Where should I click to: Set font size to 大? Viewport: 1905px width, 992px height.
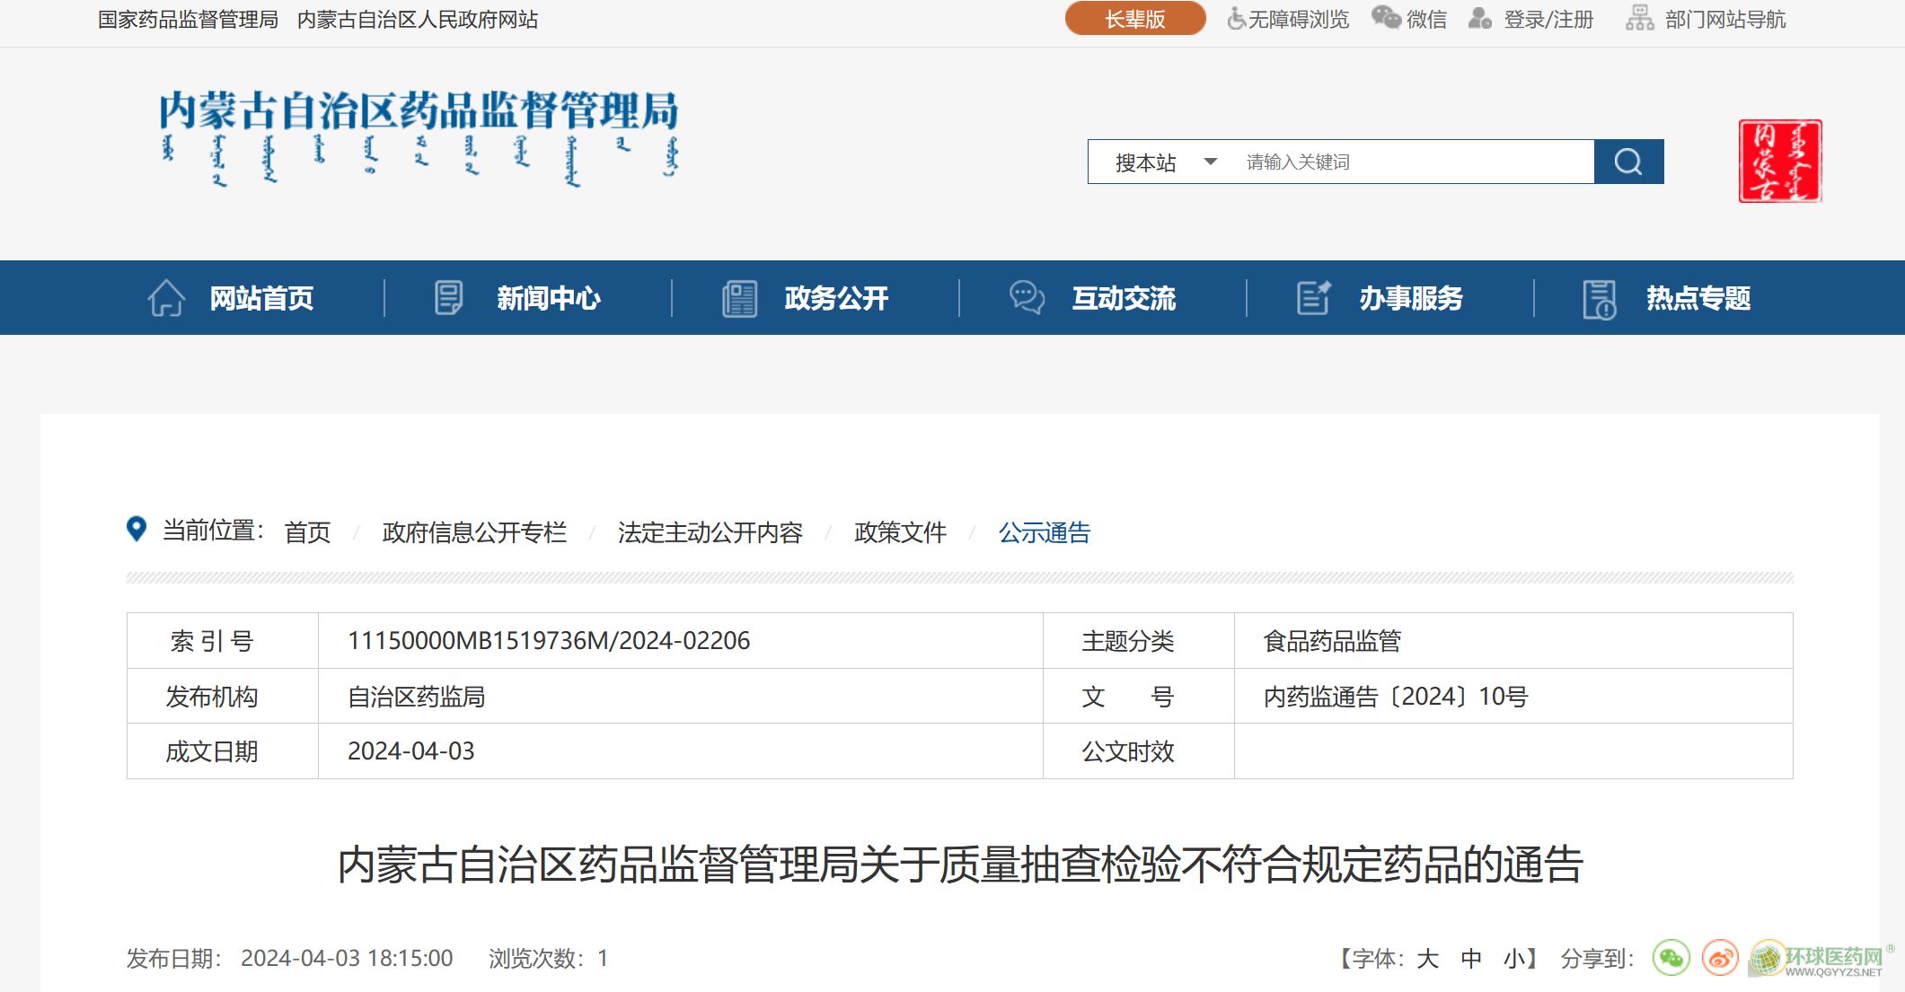coord(1427,959)
